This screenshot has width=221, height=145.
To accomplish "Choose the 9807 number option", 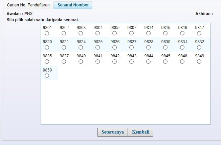I will point(131,33).
